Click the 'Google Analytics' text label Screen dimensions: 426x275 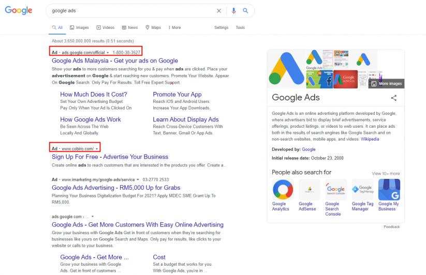click(x=281, y=206)
